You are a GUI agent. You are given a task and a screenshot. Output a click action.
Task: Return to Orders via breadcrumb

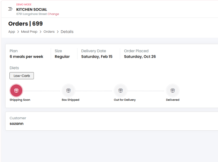[x=49, y=32]
